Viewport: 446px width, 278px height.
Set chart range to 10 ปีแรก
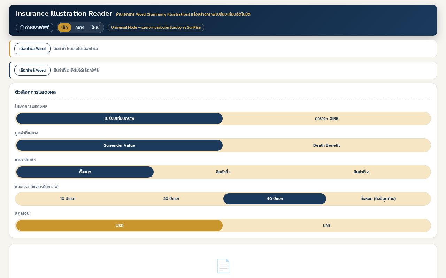point(68,199)
